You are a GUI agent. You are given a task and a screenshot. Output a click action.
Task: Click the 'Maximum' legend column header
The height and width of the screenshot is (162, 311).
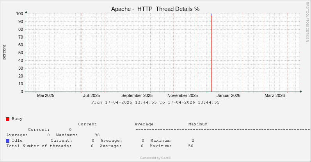click(198, 124)
